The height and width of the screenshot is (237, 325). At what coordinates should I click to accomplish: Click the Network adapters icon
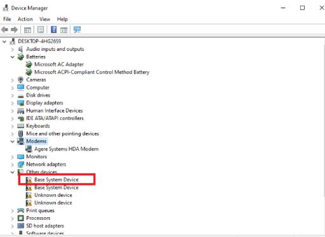click(21, 165)
